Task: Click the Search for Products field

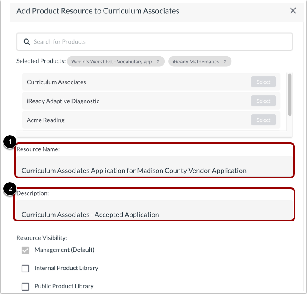Action: (x=160, y=42)
